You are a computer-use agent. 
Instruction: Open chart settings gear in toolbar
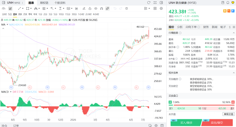click(x=161, y=8)
